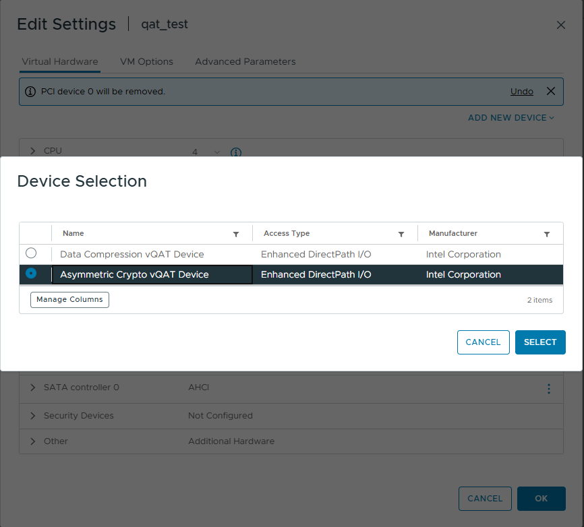The width and height of the screenshot is (584, 527).
Task: Expand the Security Devices section
Action: [x=33, y=416]
